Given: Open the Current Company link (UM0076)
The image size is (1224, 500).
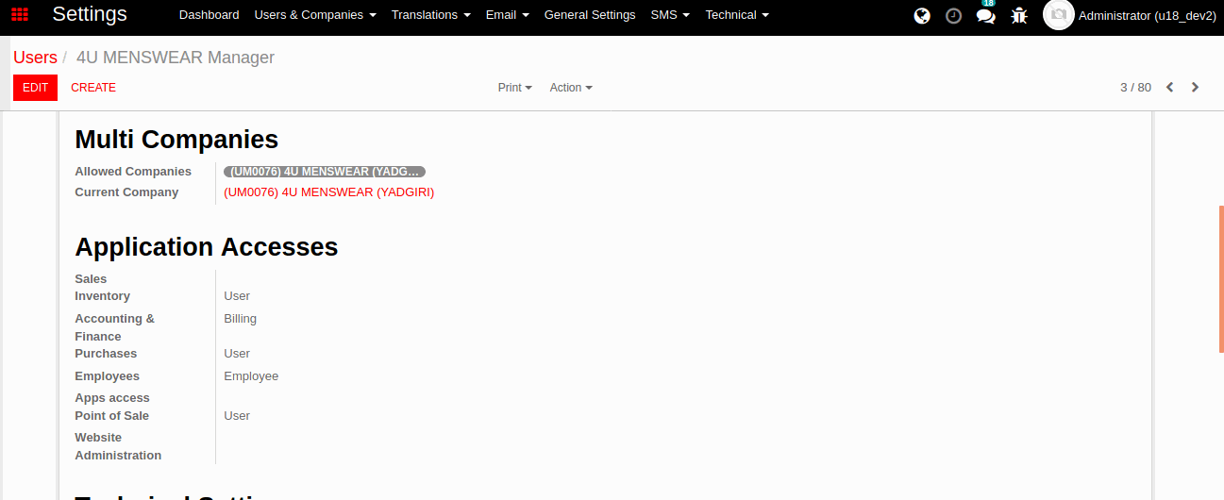Looking at the screenshot, I should click(x=328, y=192).
